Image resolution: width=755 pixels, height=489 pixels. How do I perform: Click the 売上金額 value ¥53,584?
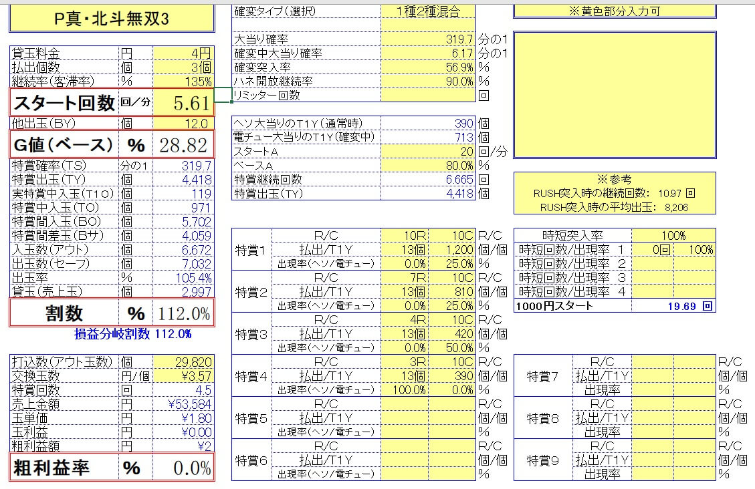[183, 404]
